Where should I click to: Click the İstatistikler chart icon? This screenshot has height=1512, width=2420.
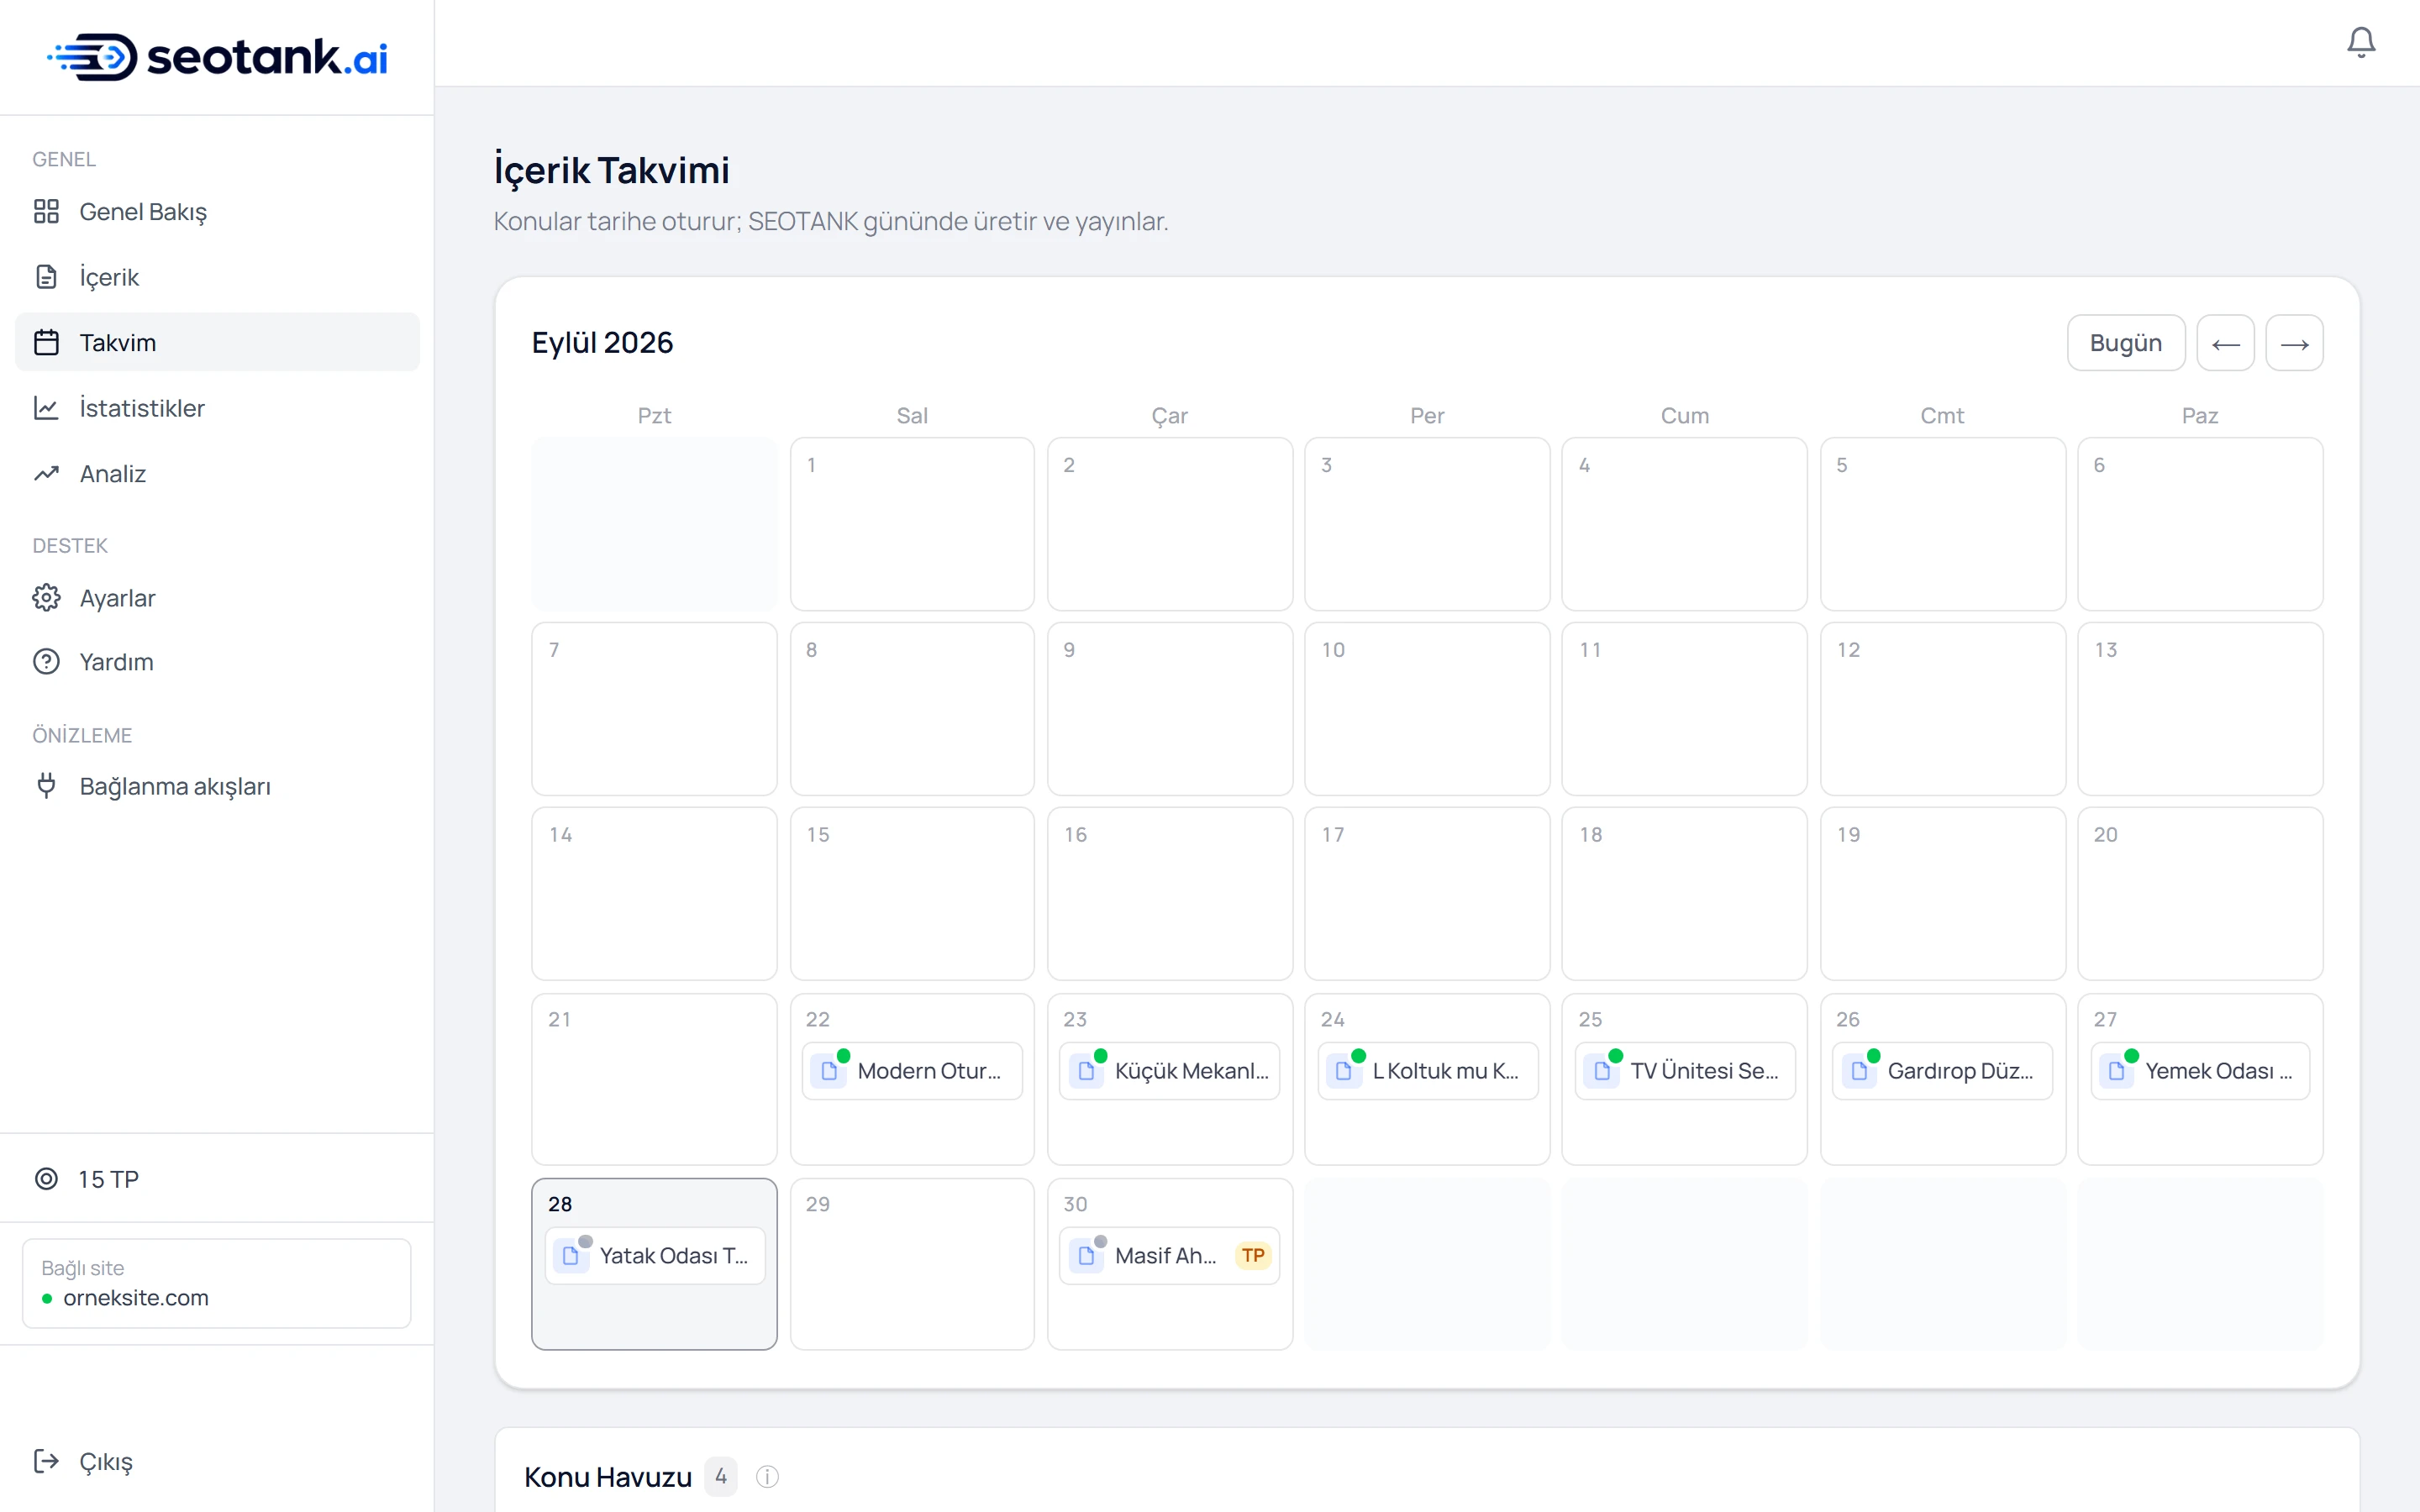[x=46, y=408]
